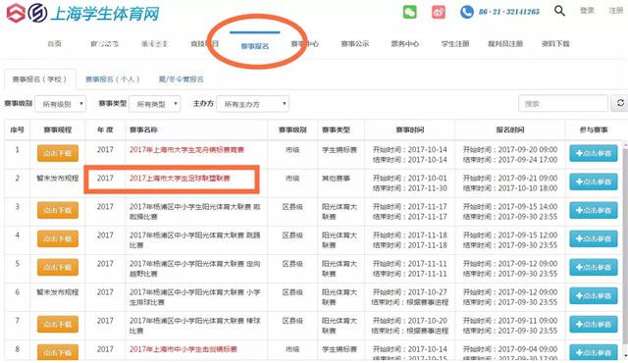628x363 pixels.
Task: Expand the 赛事级别 dropdown
Action: [x=61, y=104]
